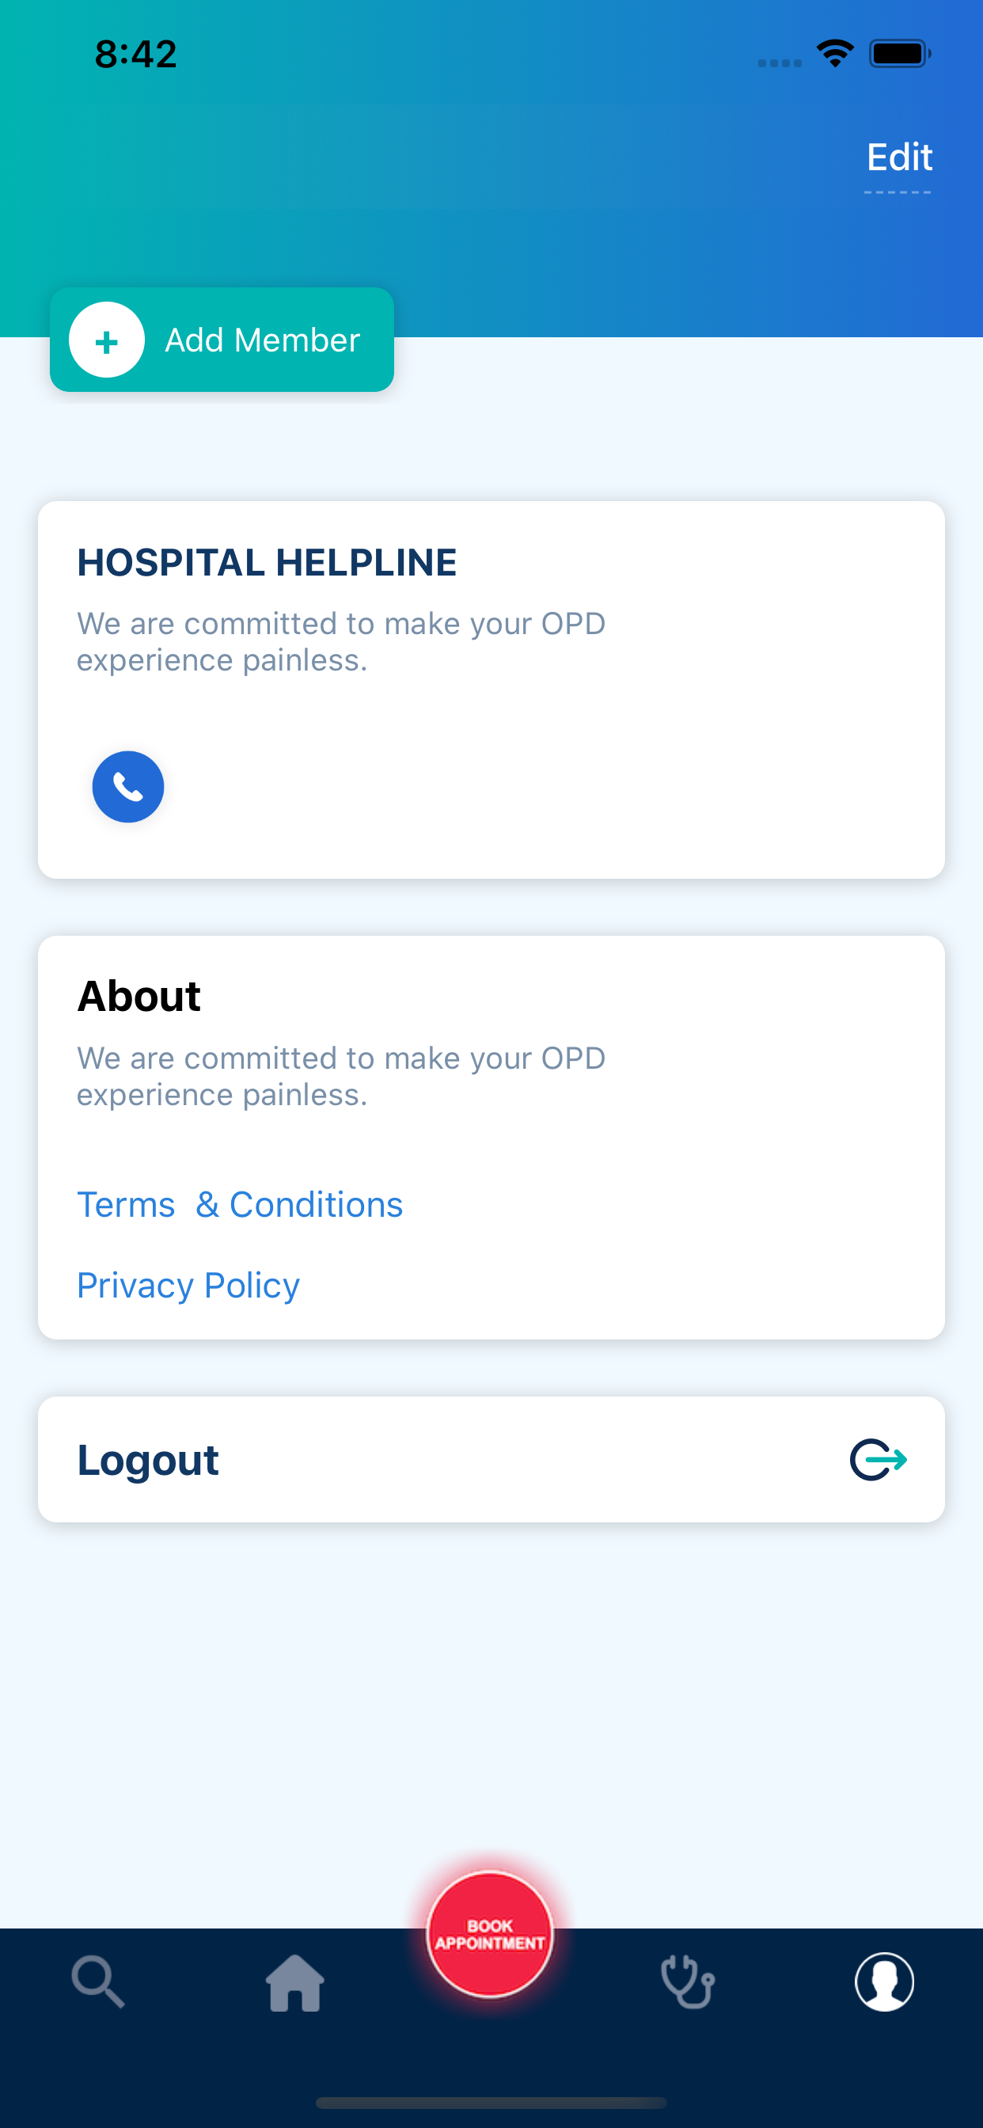The width and height of the screenshot is (983, 2128).
Task: Tap the white plus circle icon
Action: coord(107,340)
